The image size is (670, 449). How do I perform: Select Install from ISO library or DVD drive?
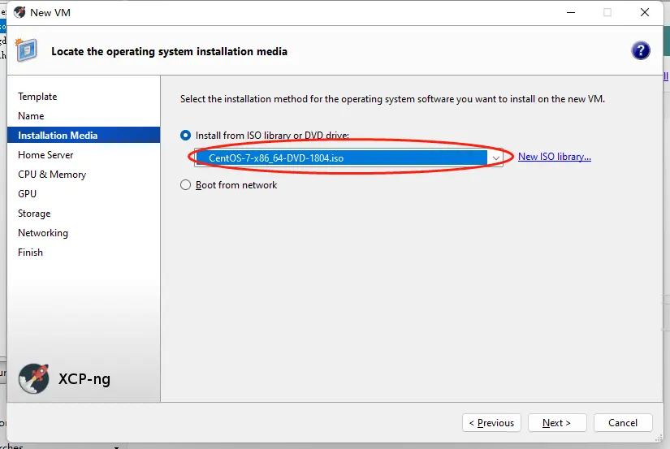(185, 136)
